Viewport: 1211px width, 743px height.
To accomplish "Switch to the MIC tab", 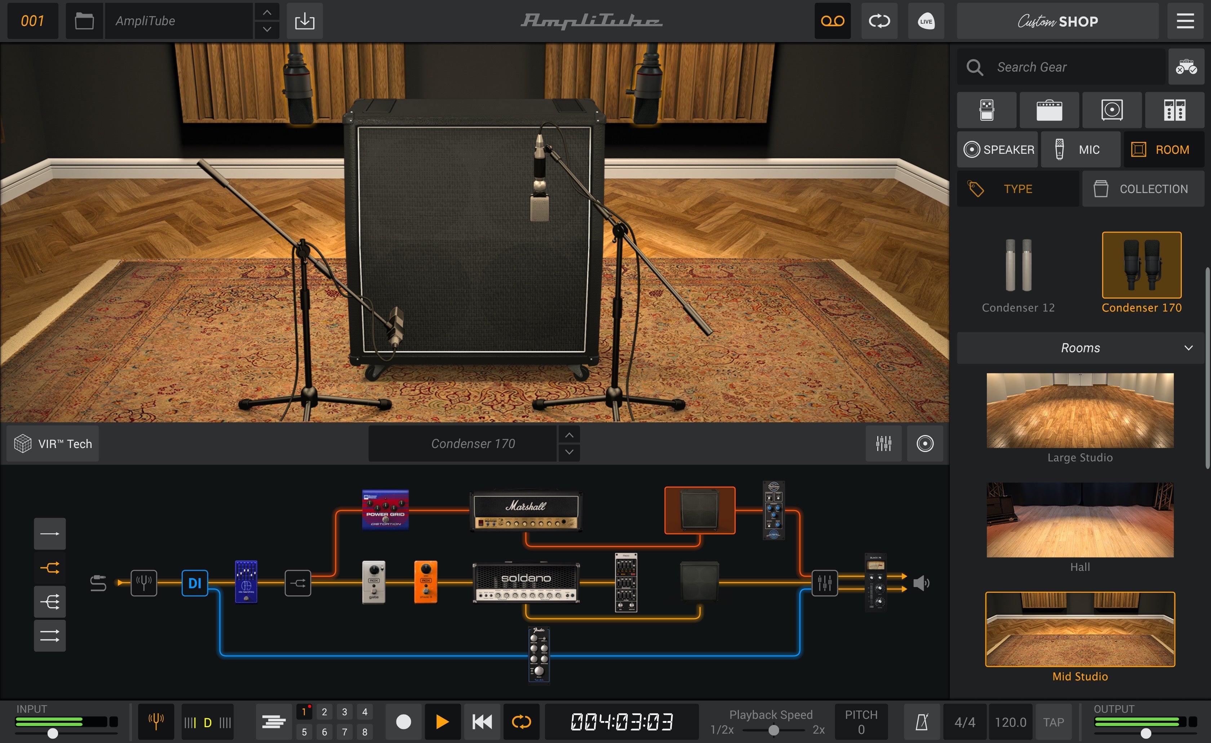I will tap(1081, 149).
